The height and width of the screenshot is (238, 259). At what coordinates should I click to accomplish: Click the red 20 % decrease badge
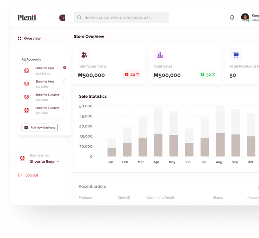pyautogui.click(x=132, y=75)
